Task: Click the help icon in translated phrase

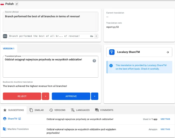Action: click(x=94, y=61)
